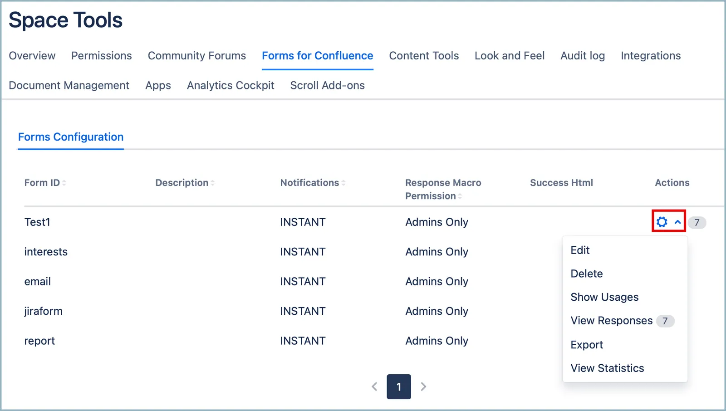This screenshot has width=726, height=411.
Task: Sort by Response Macro Permission
Action: click(x=443, y=189)
